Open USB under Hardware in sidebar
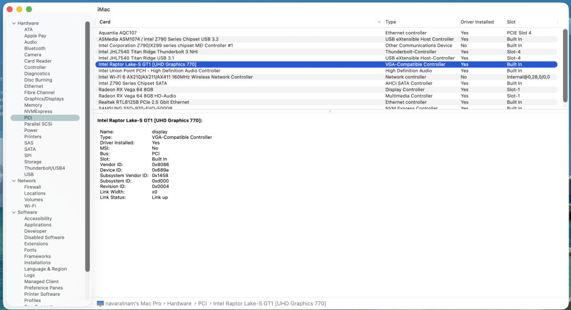Viewport: 571px width, 310px height. [x=29, y=175]
